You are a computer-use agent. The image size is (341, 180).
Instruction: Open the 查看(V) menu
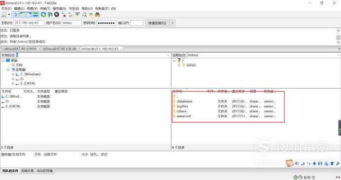click(32, 8)
